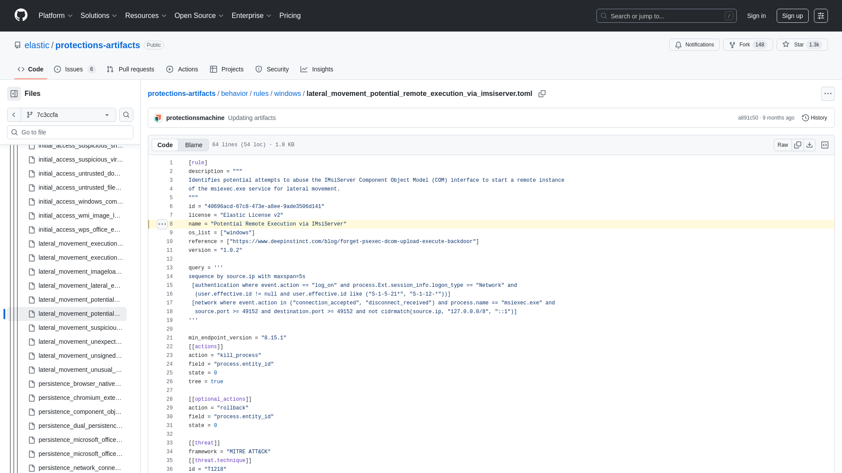This screenshot has width=842, height=473.
Task: Open the windows breadcrumb link
Action: click(x=287, y=93)
